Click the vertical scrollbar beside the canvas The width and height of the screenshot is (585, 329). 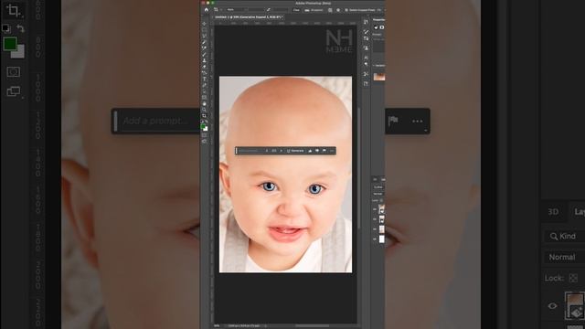pyautogui.click(x=359, y=168)
